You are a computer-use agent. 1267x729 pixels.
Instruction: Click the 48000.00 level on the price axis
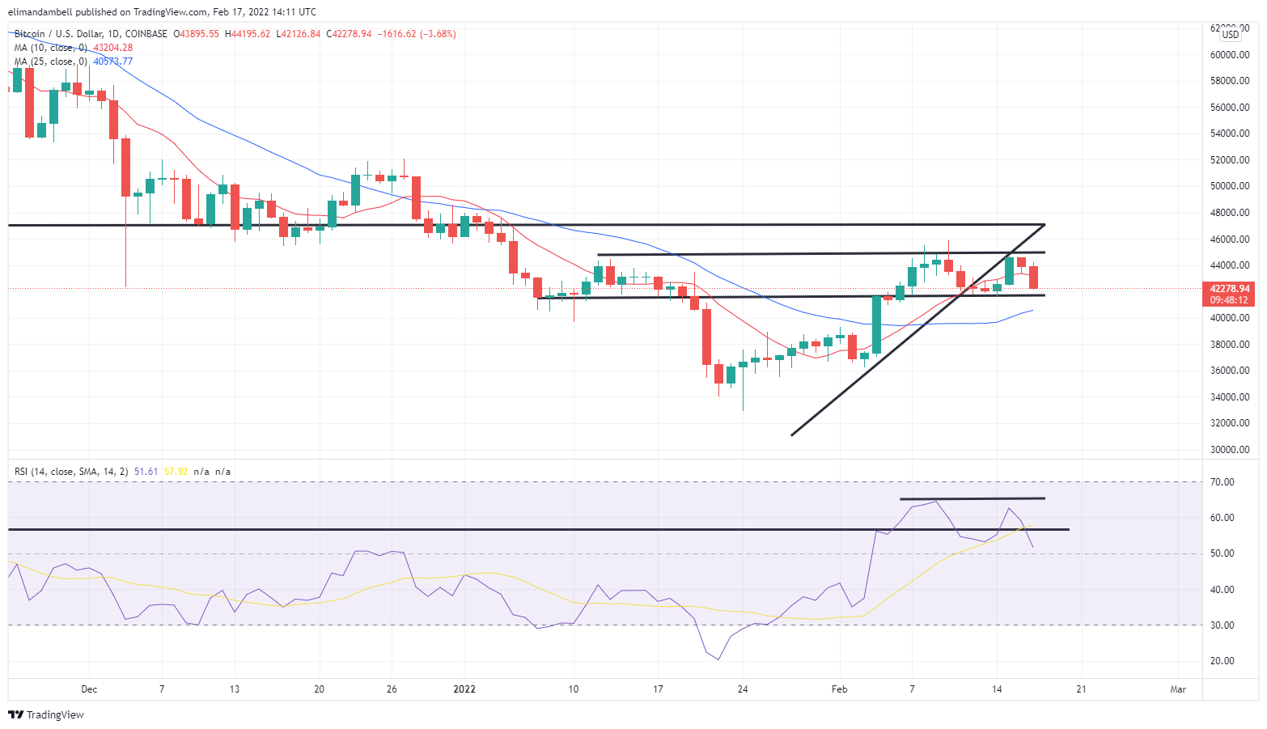click(1229, 213)
